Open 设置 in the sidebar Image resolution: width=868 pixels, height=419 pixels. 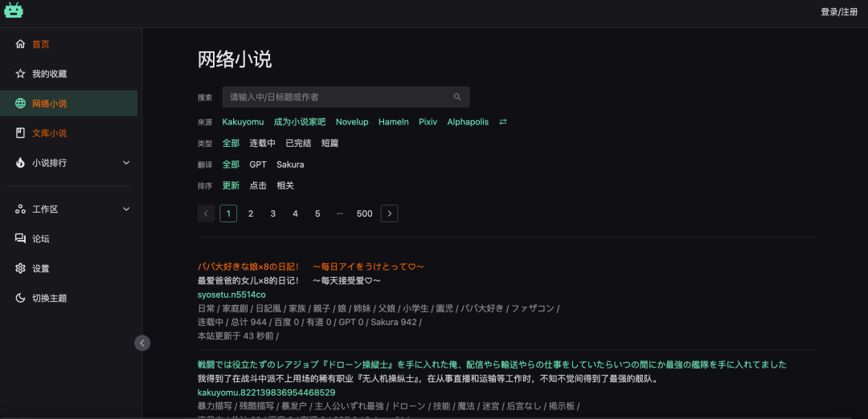[x=40, y=269]
